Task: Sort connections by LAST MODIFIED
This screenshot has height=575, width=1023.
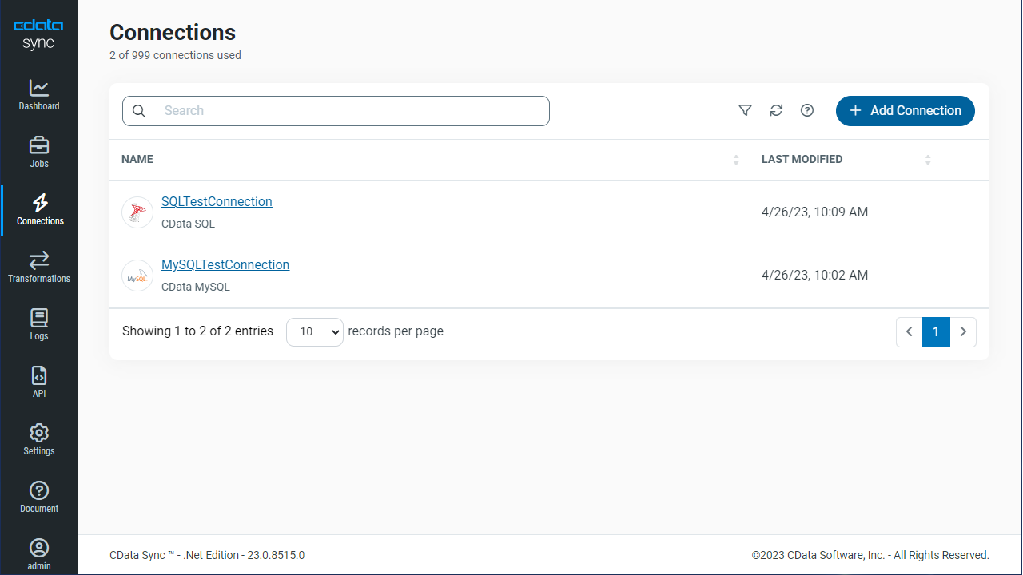Action: pos(927,159)
